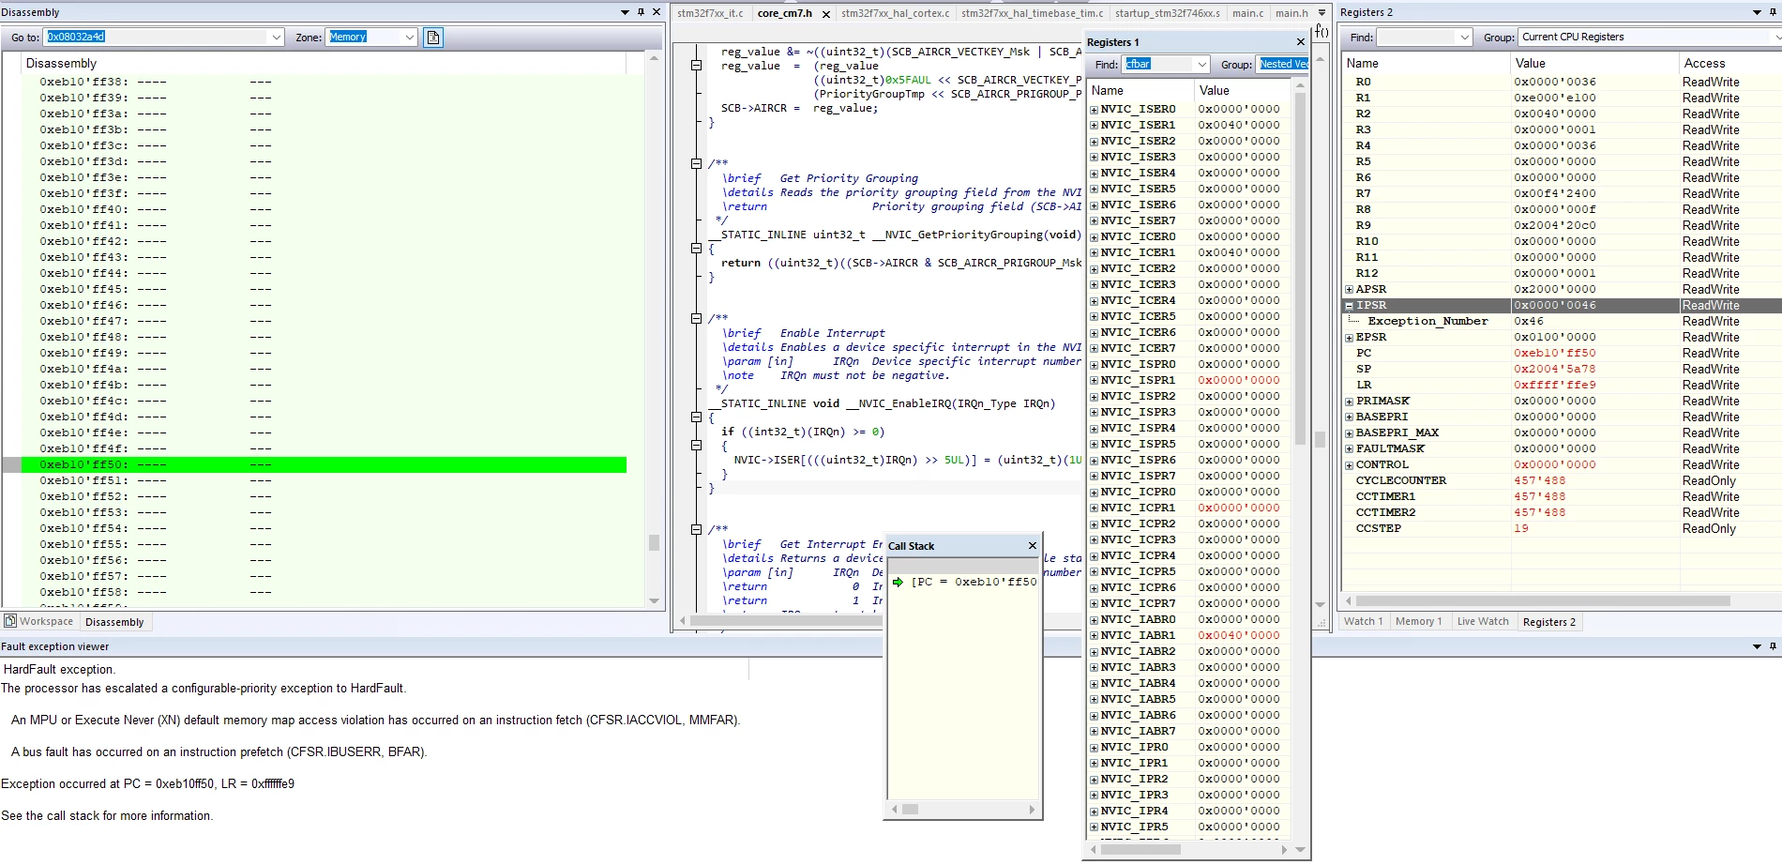Switch to the Workspace tab
The image size is (1782, 865).
coord(38,621)
